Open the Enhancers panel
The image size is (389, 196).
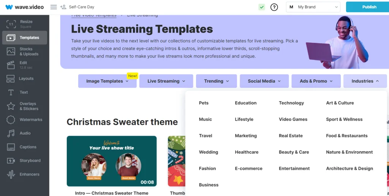[x=25, y=174]
